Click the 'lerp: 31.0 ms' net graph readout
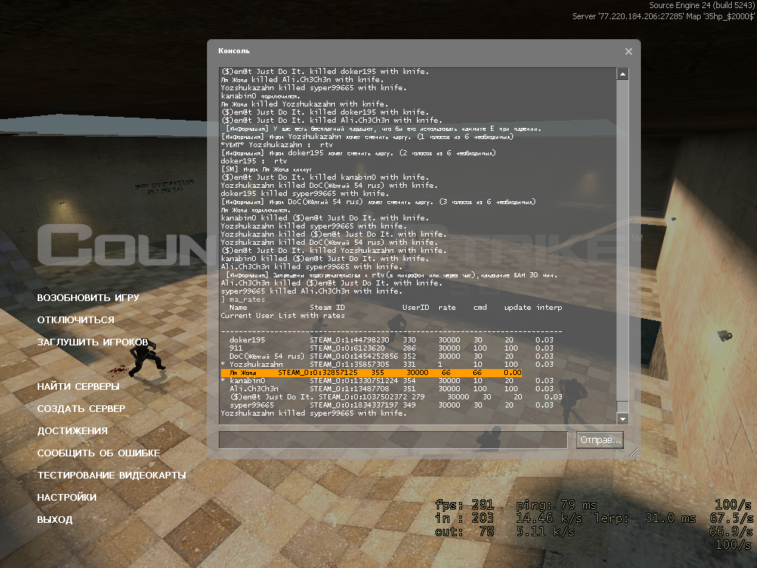 [645, 518]
